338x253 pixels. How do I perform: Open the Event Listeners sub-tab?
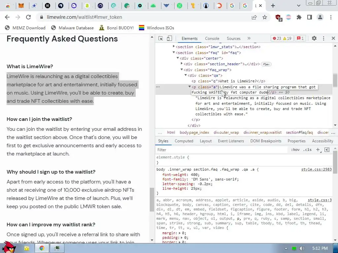(x=231, y=141)
